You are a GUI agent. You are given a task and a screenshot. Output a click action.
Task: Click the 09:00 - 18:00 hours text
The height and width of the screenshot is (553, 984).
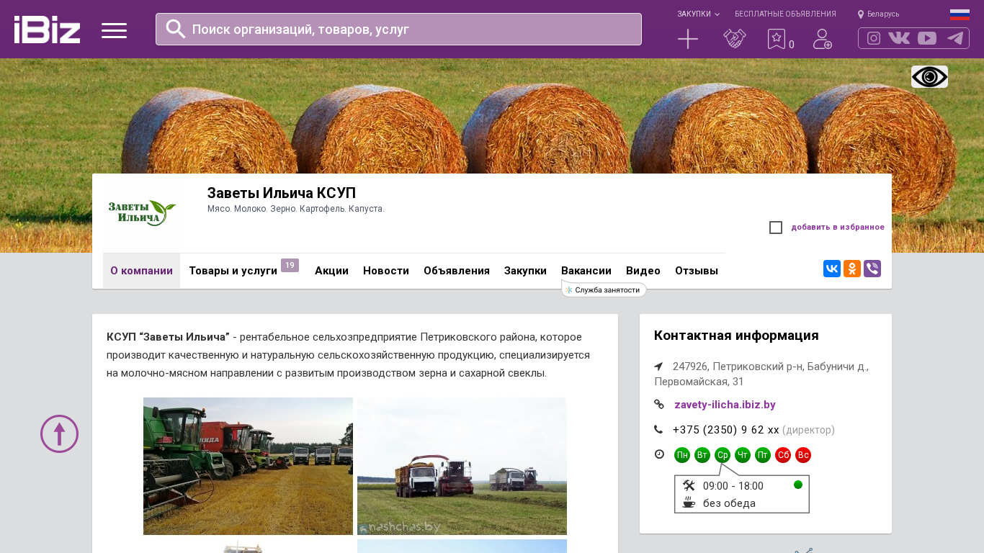click(733, 486)
